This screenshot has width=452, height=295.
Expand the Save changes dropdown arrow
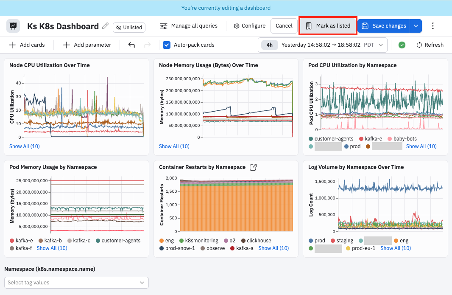tap(416, 26)
